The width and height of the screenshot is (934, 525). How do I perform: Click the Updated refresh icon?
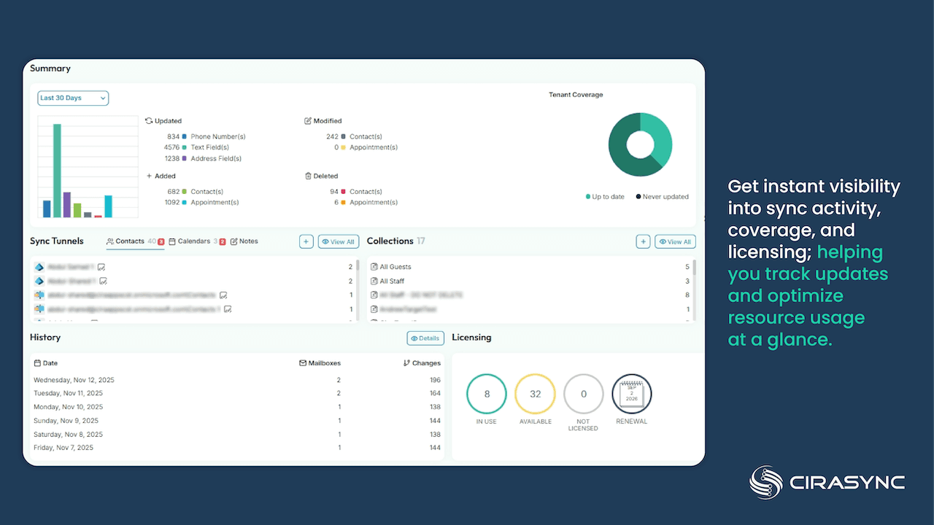pyautogui.click(x=149, y=121)
